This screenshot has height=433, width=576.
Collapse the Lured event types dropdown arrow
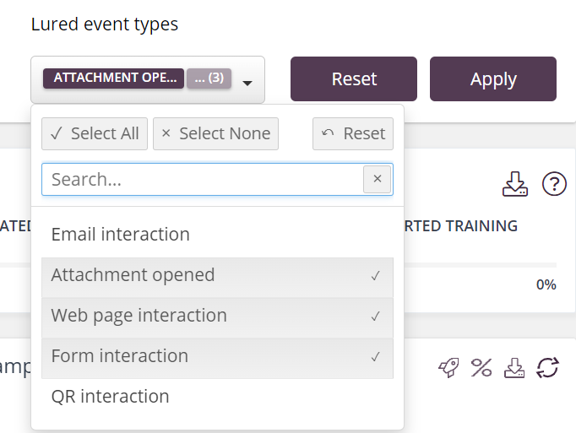[x=247, y=83]
